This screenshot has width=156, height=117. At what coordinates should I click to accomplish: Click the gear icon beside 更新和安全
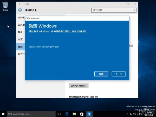[x=20, y=10]
